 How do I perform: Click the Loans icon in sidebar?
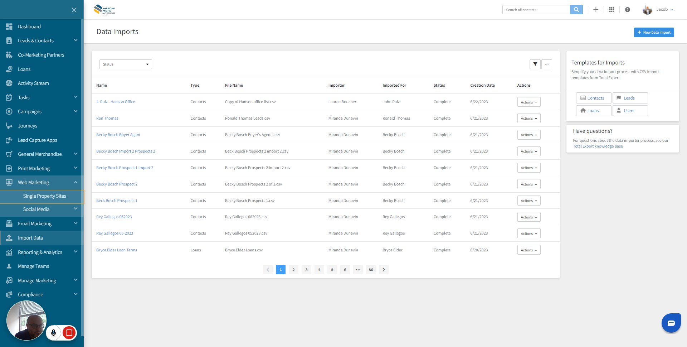[x=9, y=69]
